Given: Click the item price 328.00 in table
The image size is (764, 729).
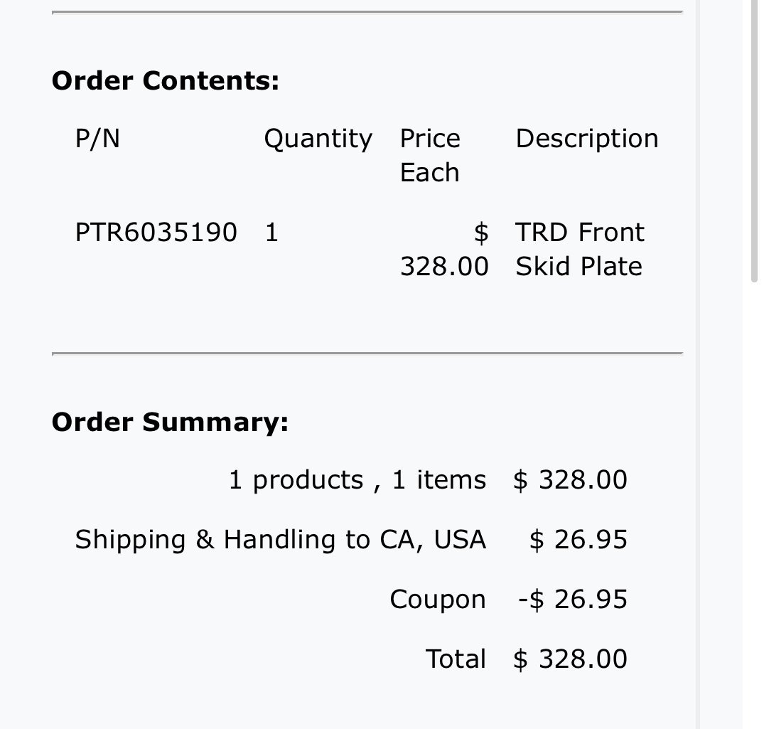Looking at the screenshot, I should (x=444, y=249).
